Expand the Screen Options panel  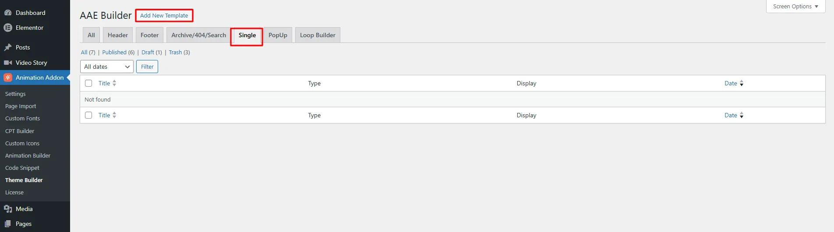click(x=795, y=7)
